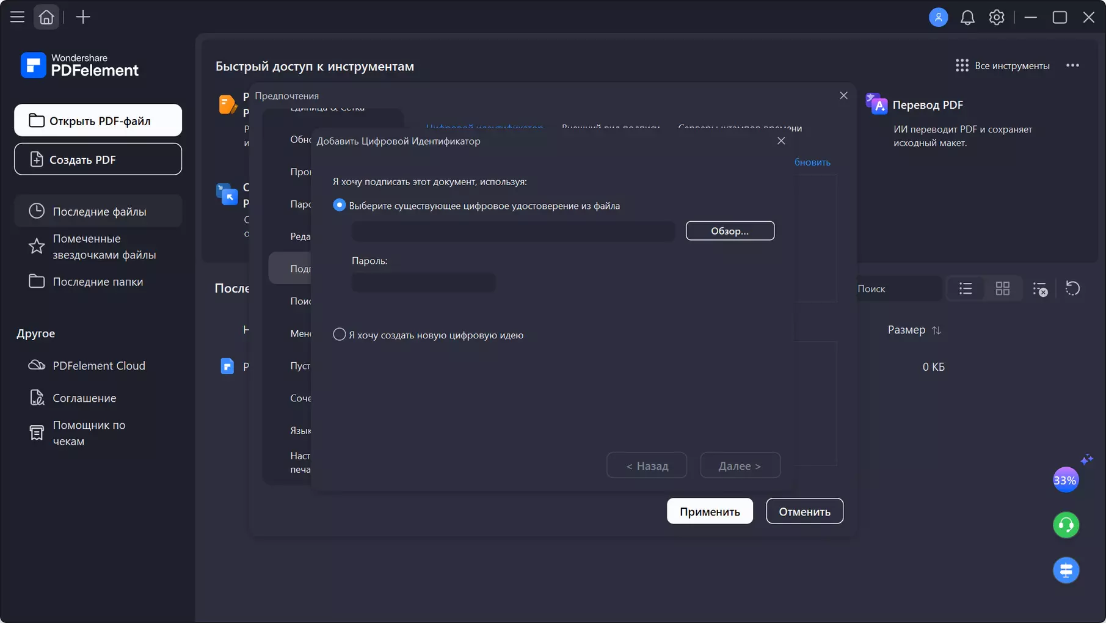This screenshot has width=1106, height=623.
Task: Go to the Home tab icon
Action: (x=46, y=17)
